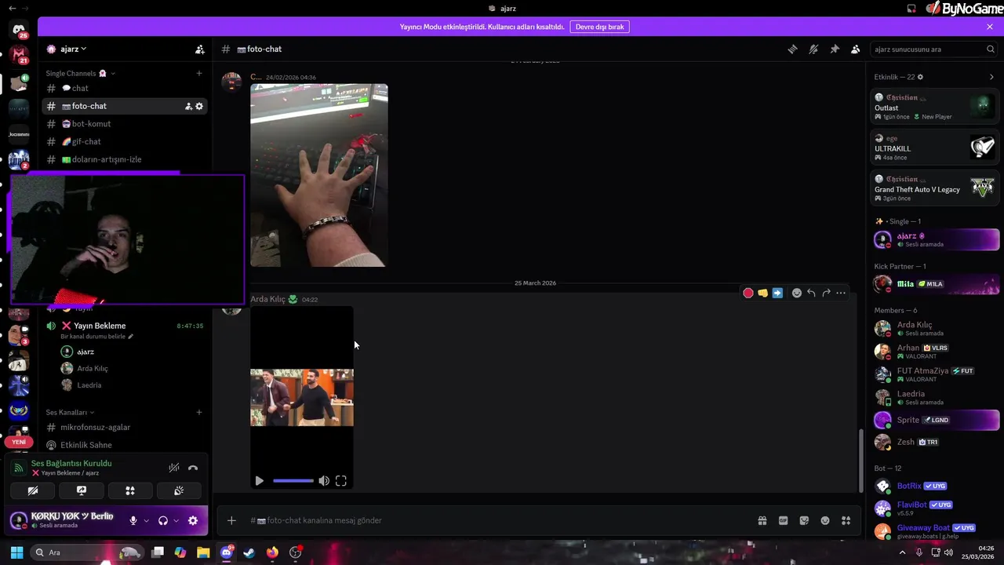The width and height of the screenshot is (1004, 565).
Task: Collapse Single Channels category
Action: click(x=82, y=73)
